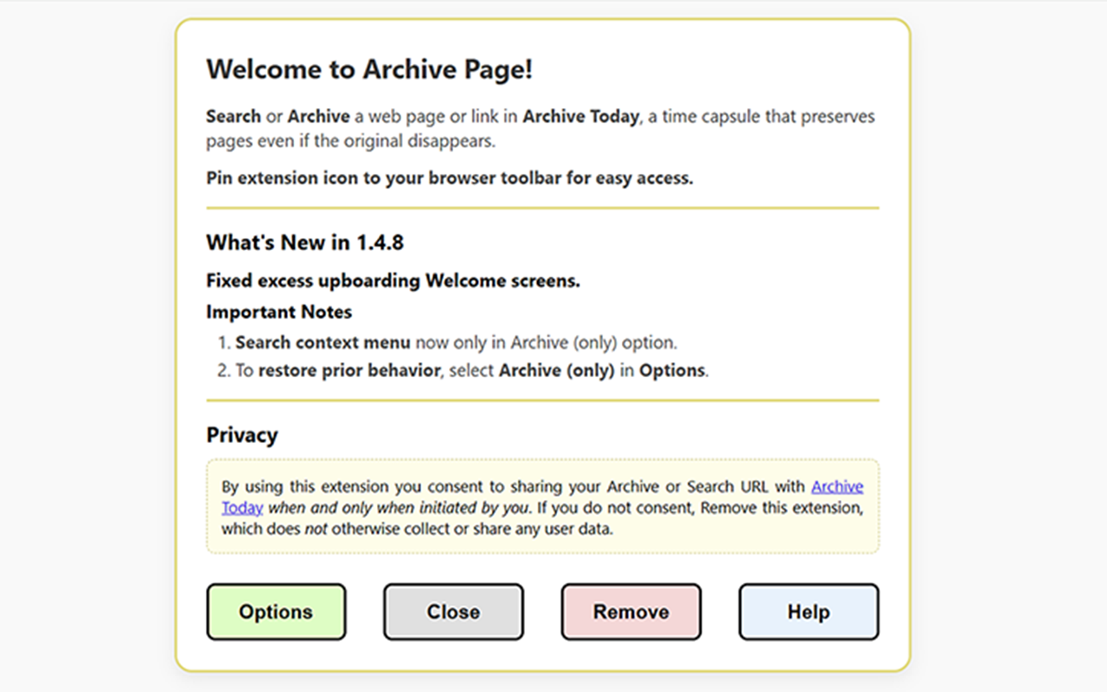Click the Welcome to Archive Page heading
The width and height of the screenshot is (1107, 692).
(x=370, y=69)
